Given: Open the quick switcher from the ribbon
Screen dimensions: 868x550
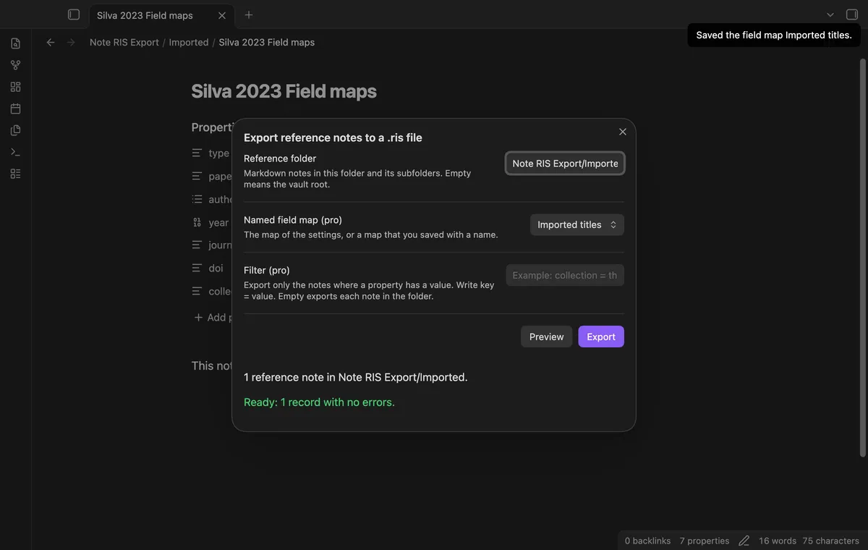Looking at the screenshot, I should 15,43.
